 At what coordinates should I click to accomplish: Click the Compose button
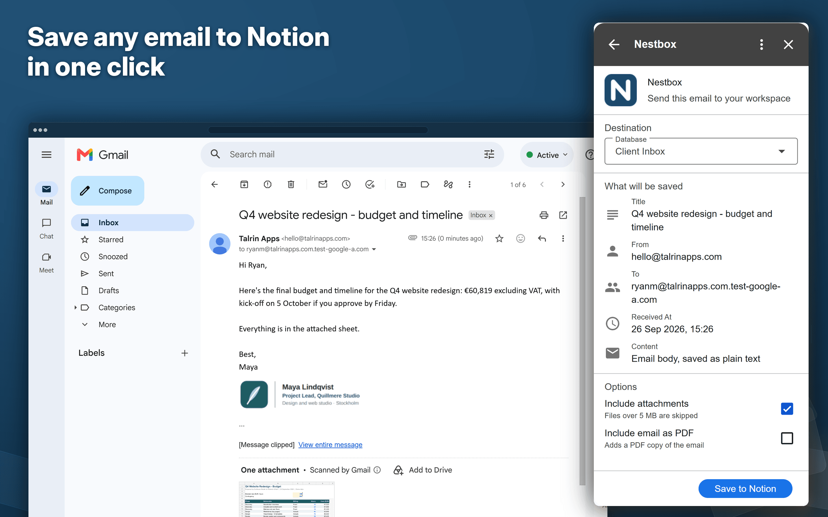[107, 190]
